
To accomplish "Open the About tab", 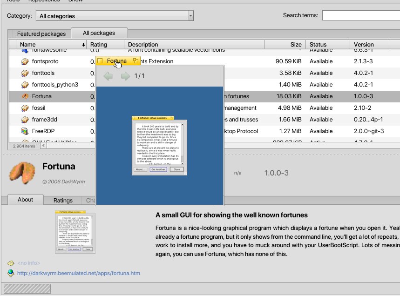I will point(25,200).
